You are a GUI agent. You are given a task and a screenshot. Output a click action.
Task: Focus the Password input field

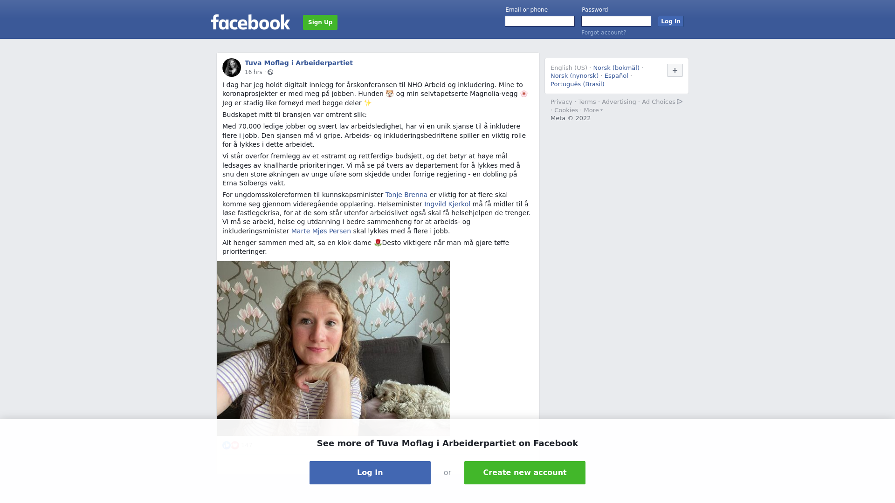pyautogui.click(x=616, y=21)
